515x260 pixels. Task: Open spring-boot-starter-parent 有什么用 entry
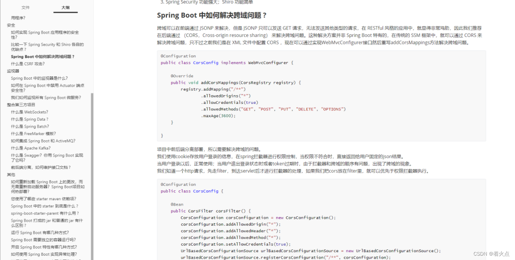coord(45,213)
